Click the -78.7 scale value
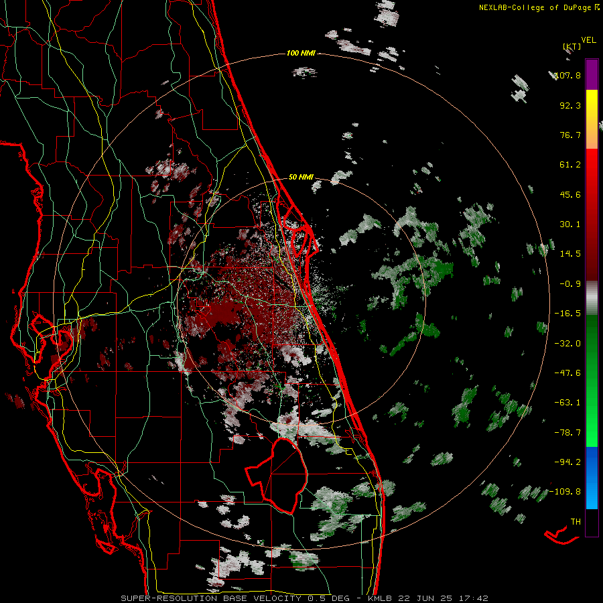Image resolution: width=603 pixels, height=603 pixels. click(567, 433)
